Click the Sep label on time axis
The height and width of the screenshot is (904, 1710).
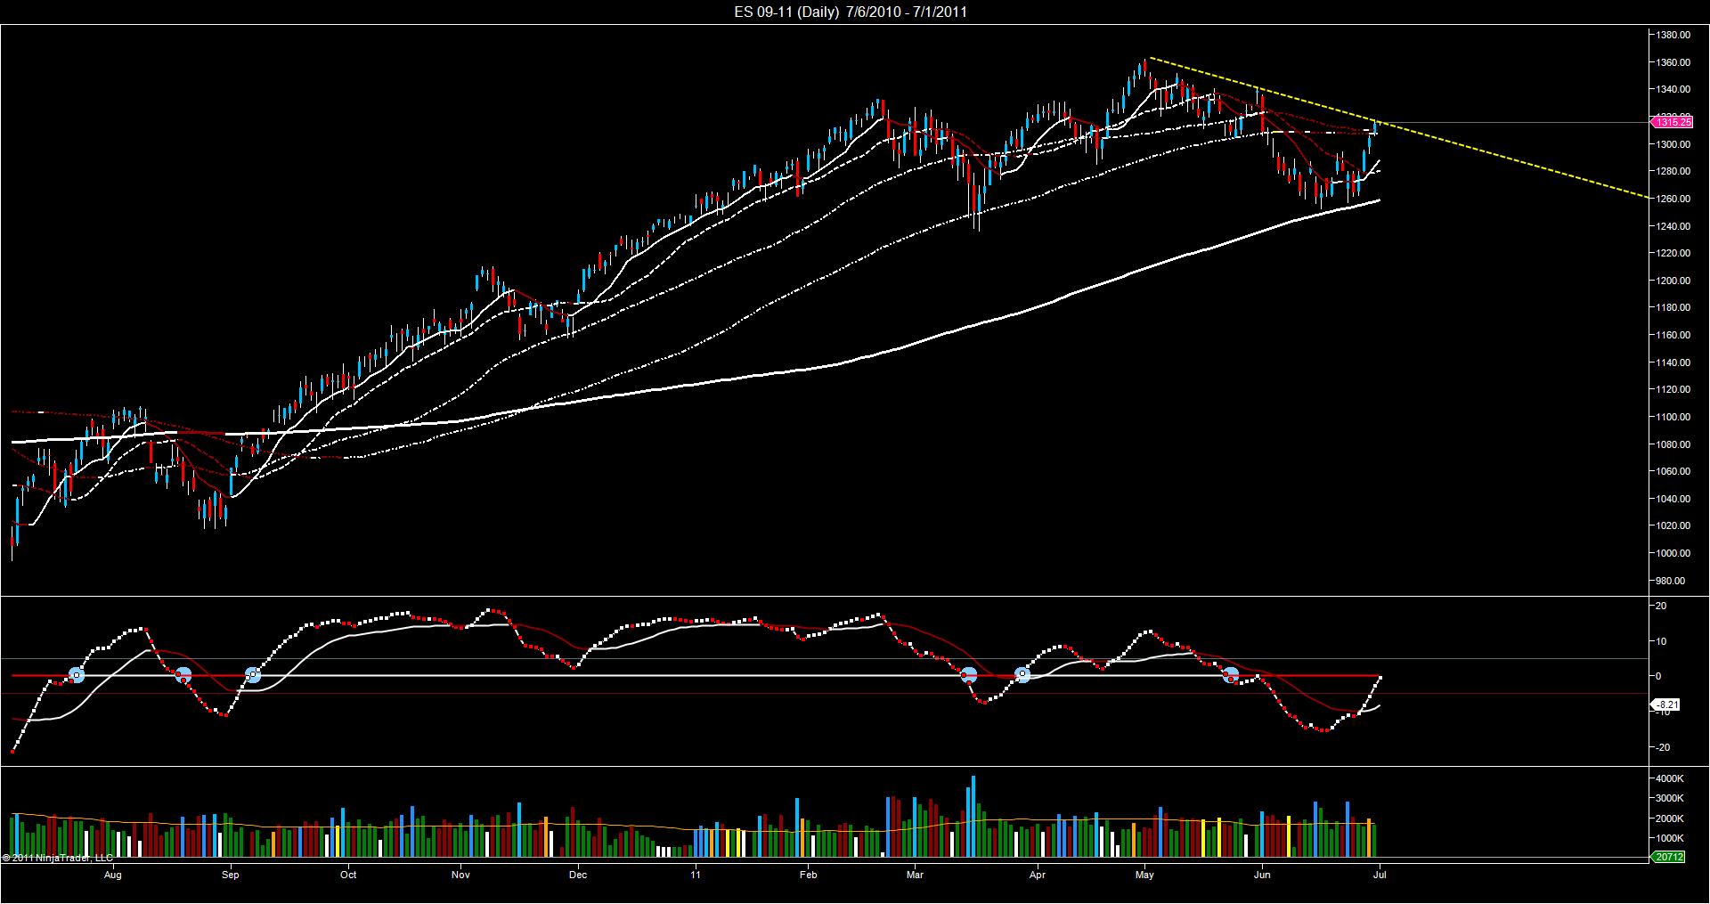231,875
